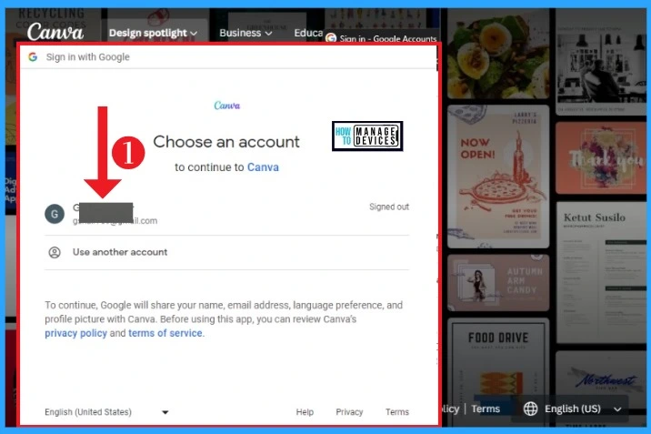Click the Help link in popup footer
This screenshot has height=434, width=651.
point(305,412)
